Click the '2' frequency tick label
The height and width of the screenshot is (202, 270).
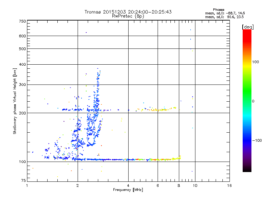78,186
